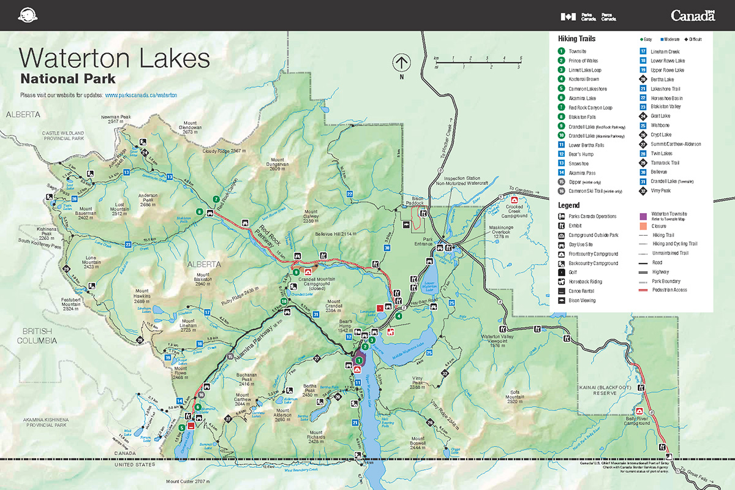The image size is (735, 490).
Task: Click 'Snowshoe' in the trail list
Action: (x=578, y=163)
